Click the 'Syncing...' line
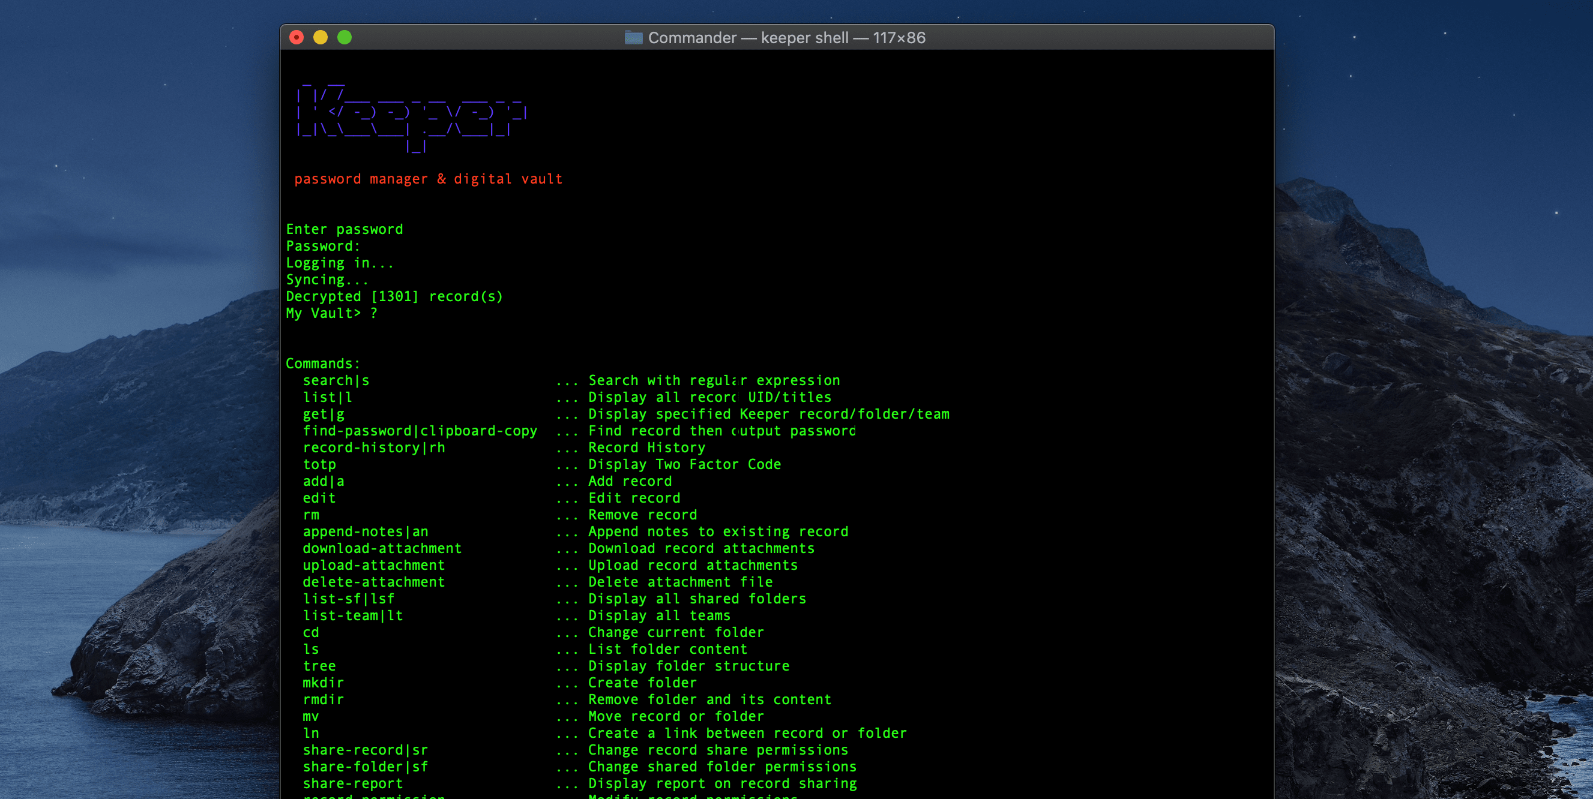This screenshot has height=799, width=1593. (327, 280)
